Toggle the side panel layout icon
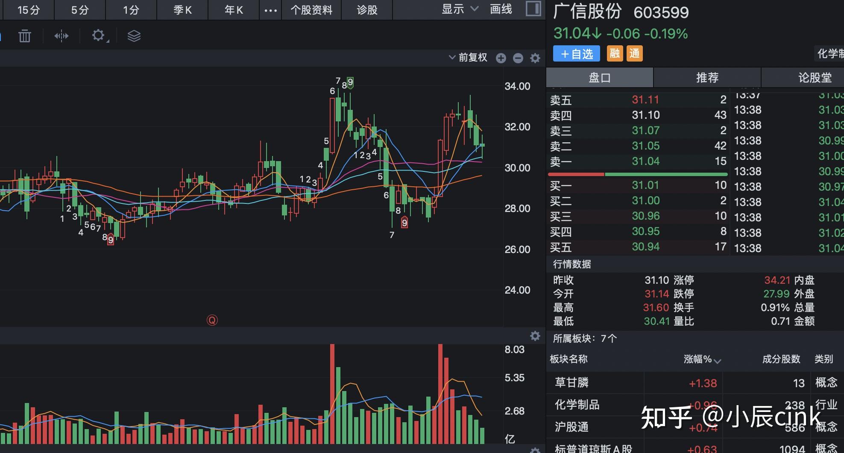This screenshot has width=844, height=453. point(533,9)
